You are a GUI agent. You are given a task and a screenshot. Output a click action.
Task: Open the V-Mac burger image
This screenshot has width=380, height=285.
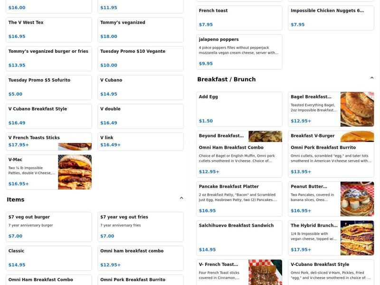(x=76, y=172)
